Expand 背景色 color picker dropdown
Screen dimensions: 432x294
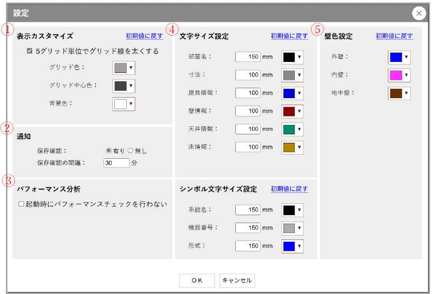pos(124,104)
